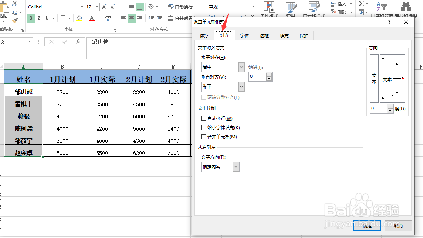Viewport: 423px width, 238px height.
Task: Click the 插入 insert cells button
Action: (x=339, y=4)
